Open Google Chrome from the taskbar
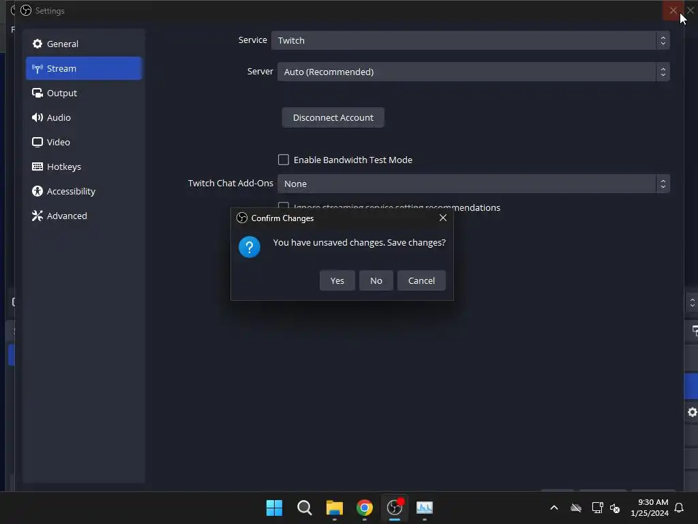Viewport: 698px width, 524px height. coord(365,508)
